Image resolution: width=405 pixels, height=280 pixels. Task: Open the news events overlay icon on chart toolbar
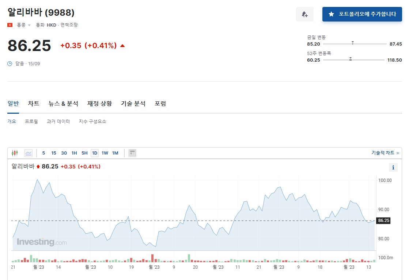(132, 153)
